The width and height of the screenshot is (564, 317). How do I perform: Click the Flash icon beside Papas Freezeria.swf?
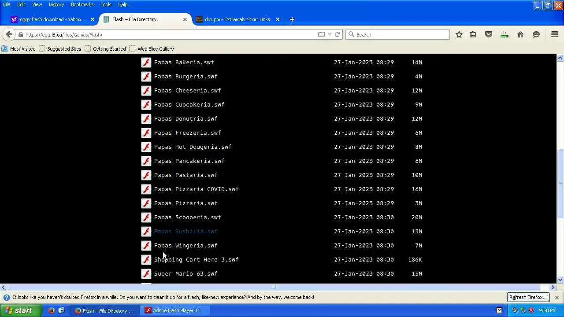pos(146,133)
